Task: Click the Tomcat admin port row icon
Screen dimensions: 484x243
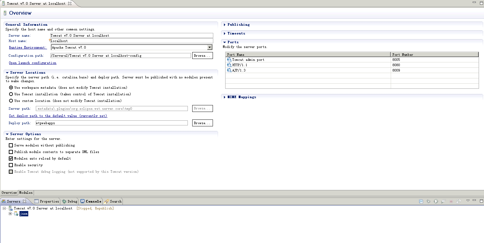Action: 229,60
